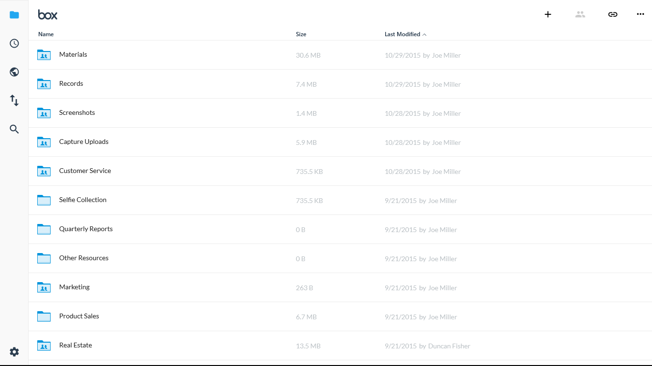Sort the list by the Name column
The width and height of the screenshot is (652, 366).
click(46, 34)
